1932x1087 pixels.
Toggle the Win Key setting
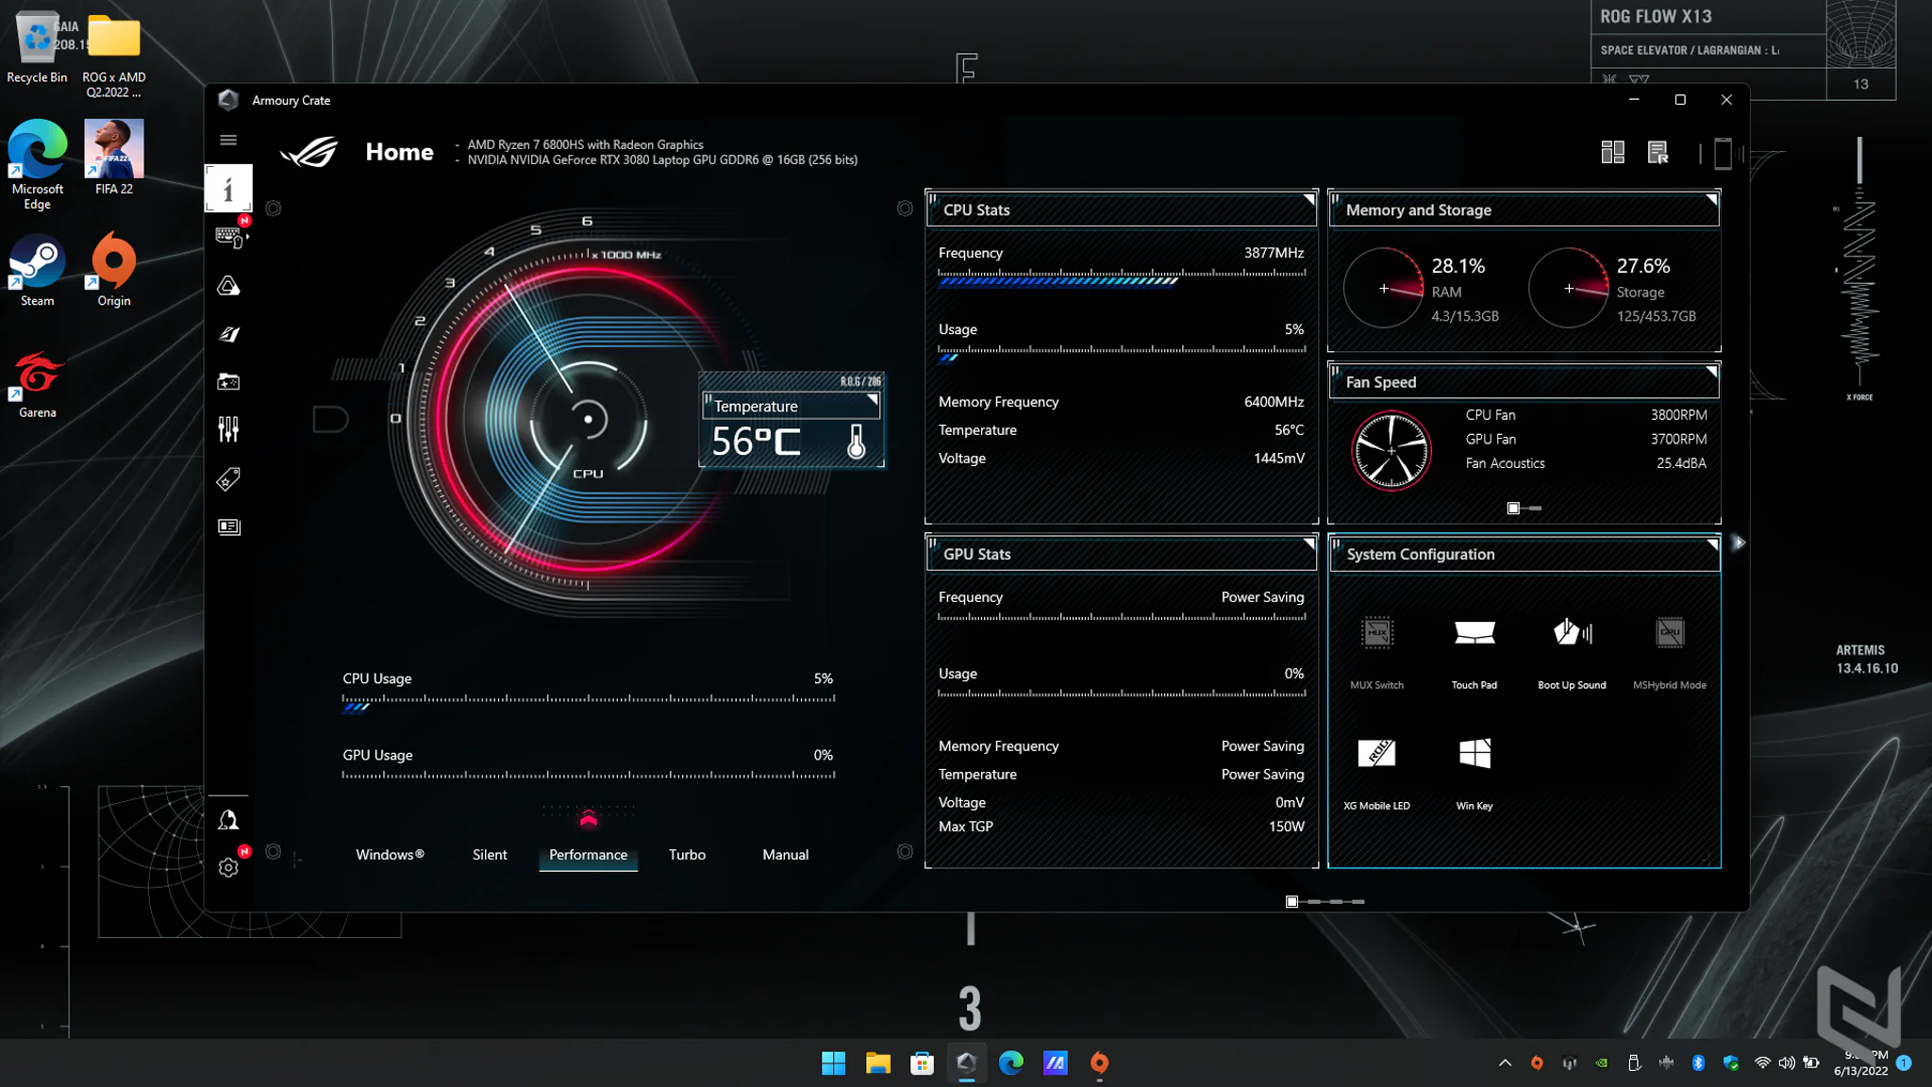coord(1474,773)
